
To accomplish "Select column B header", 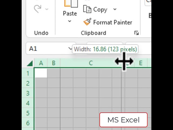I will pos(54,63).
